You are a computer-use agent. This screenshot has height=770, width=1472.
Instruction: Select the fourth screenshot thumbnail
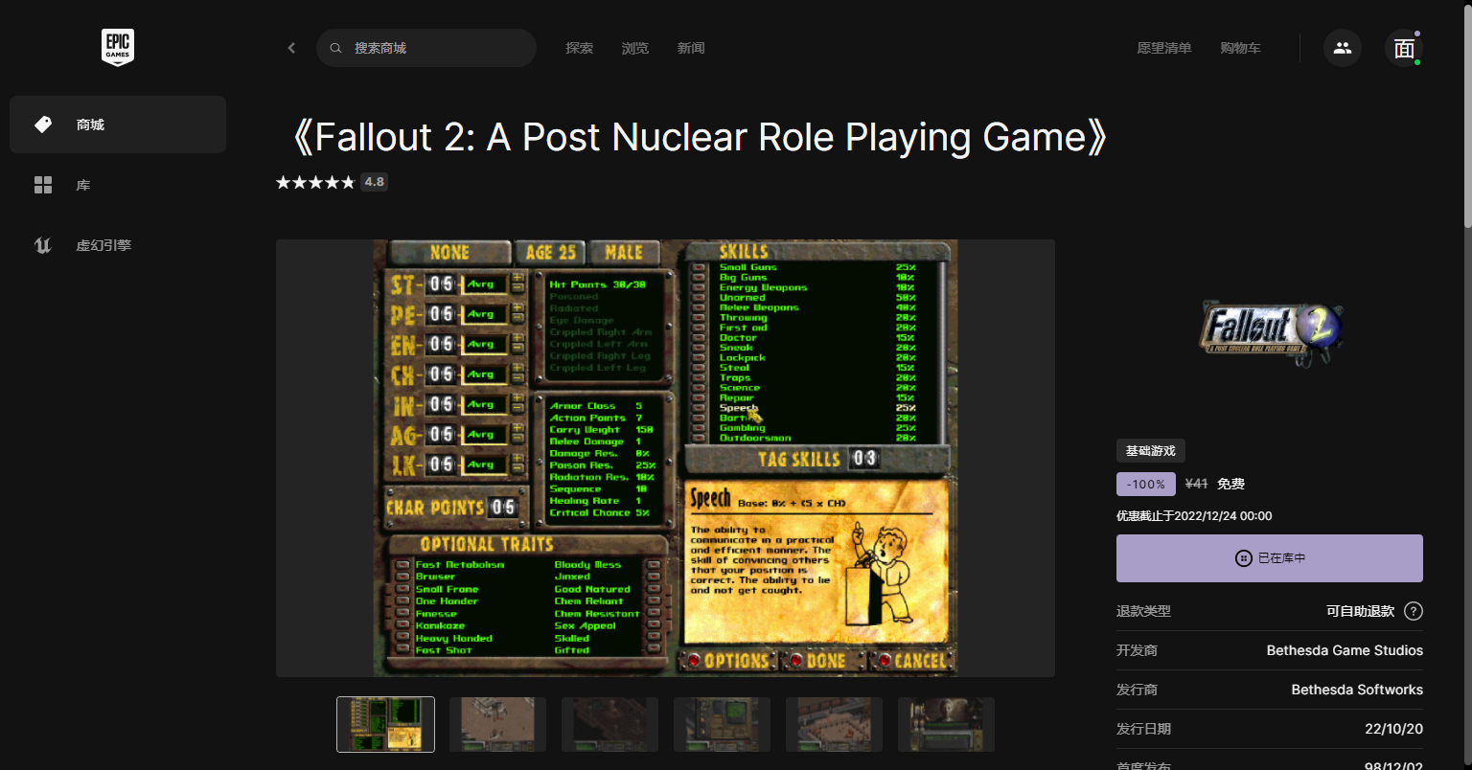[x=722, y=724]
